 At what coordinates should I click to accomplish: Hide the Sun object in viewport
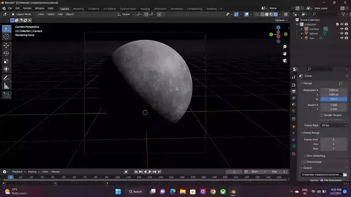pyautogui.click(x=342, y=38)
